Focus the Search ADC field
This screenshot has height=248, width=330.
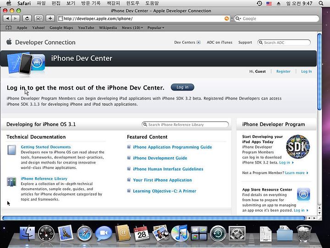click(284, 43)
